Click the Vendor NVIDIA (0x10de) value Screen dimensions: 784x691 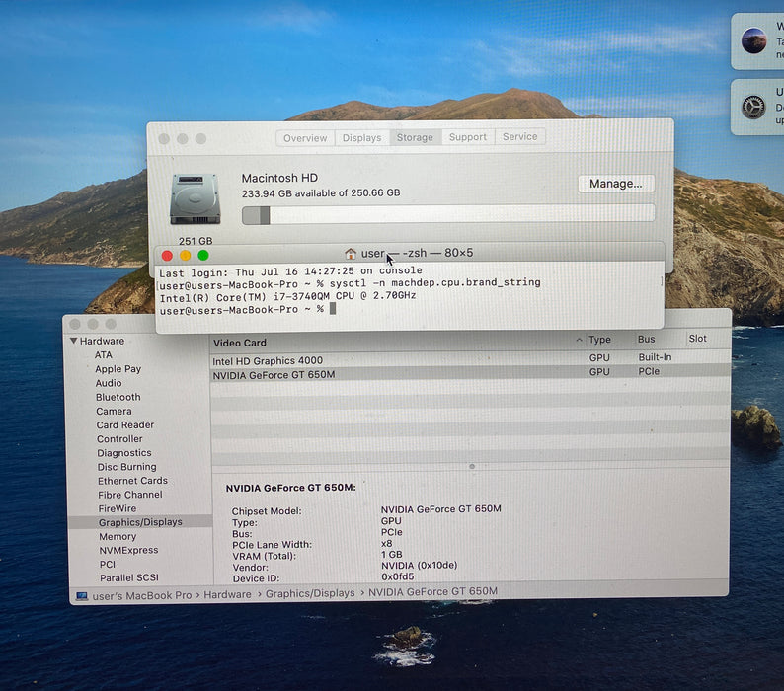coord(419,565)
